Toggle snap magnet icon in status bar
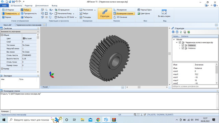This screenshot has width=219, height=123. coord(135,115)
